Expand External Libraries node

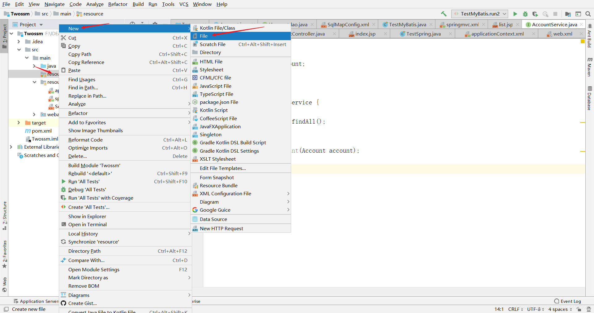[x=11, y=147]
